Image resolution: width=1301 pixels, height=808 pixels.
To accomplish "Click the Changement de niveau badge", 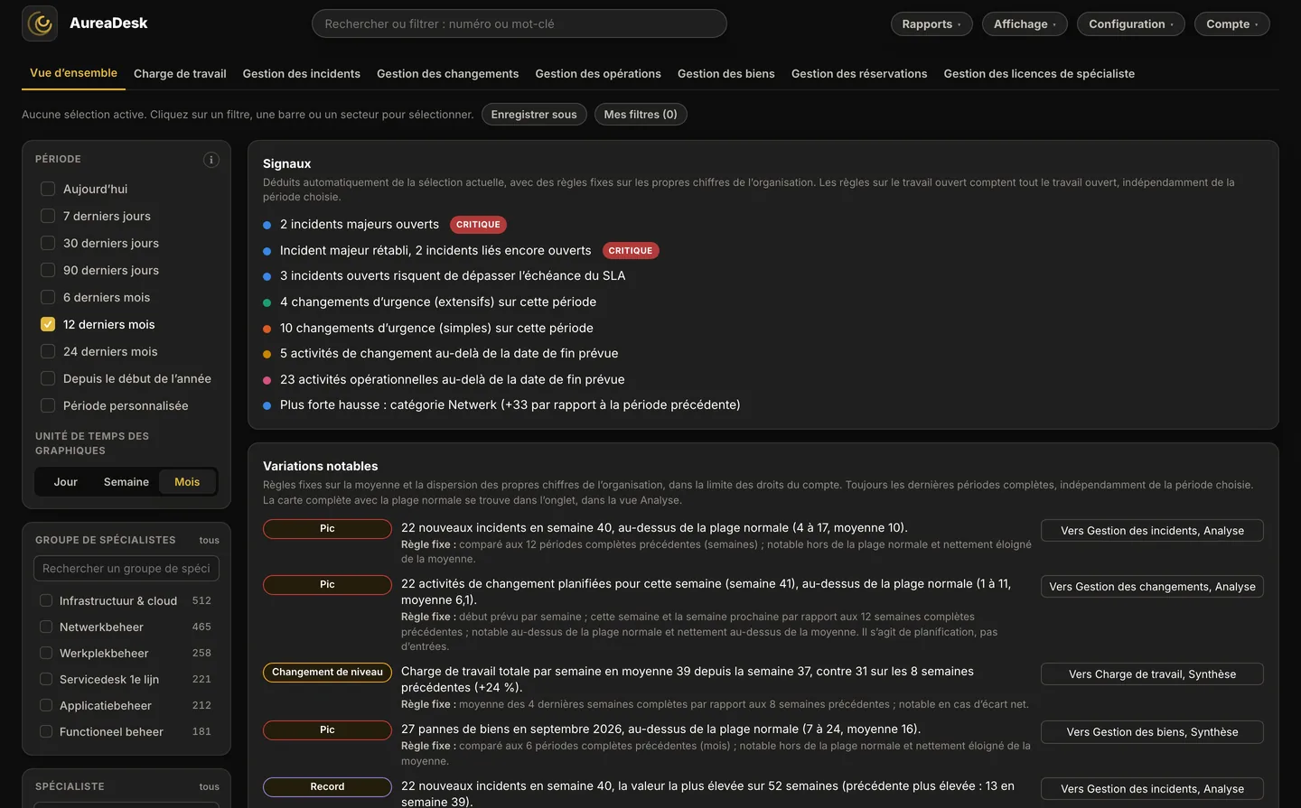I will tap(327, 673).
